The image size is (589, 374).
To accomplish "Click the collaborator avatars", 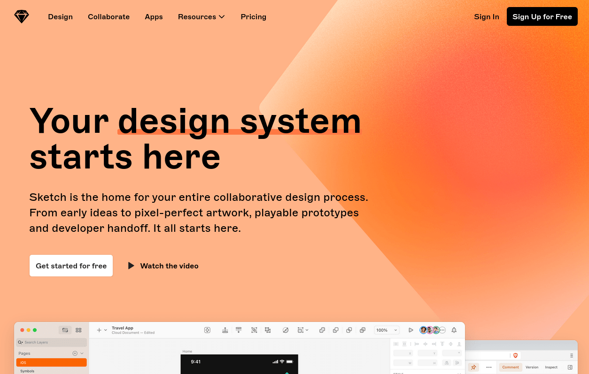I will (x=430, y=330).
